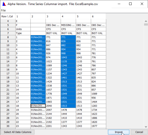Open the File menu
The height and width of the screenshot is (135, 148).
(3, 10)
